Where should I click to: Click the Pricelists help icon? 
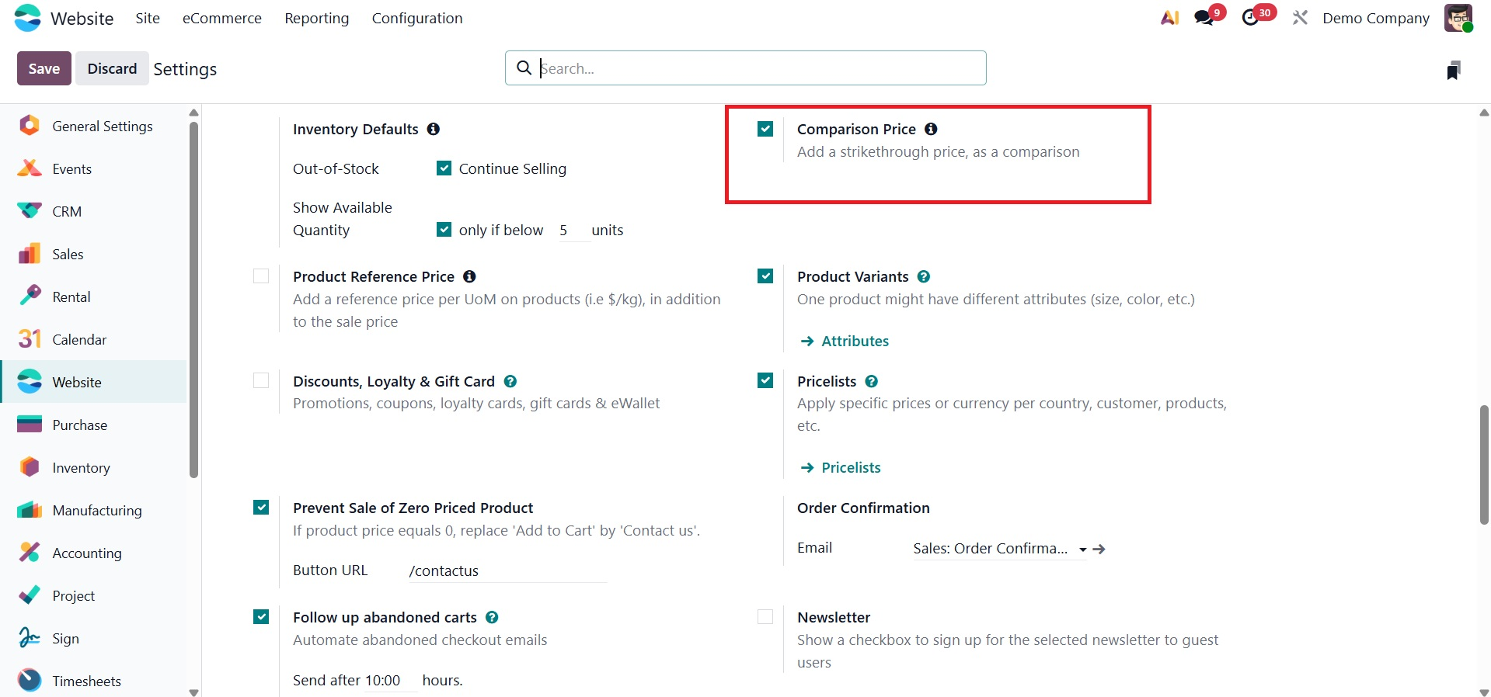pyautogui.click(x=872, y=381)
